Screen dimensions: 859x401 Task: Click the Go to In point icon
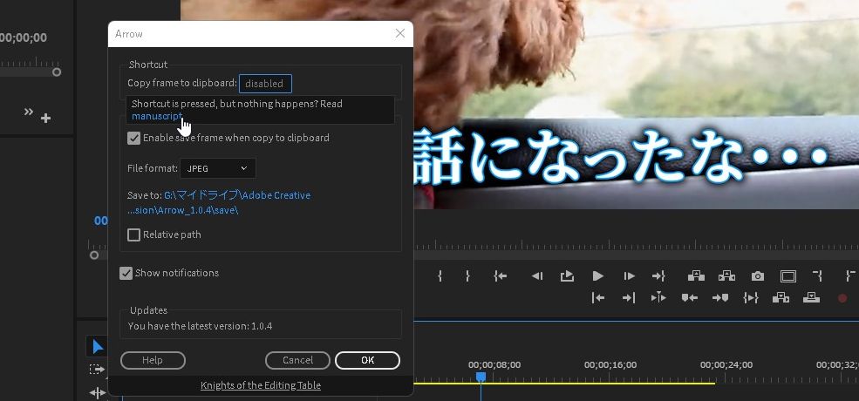tap(500, 276)
